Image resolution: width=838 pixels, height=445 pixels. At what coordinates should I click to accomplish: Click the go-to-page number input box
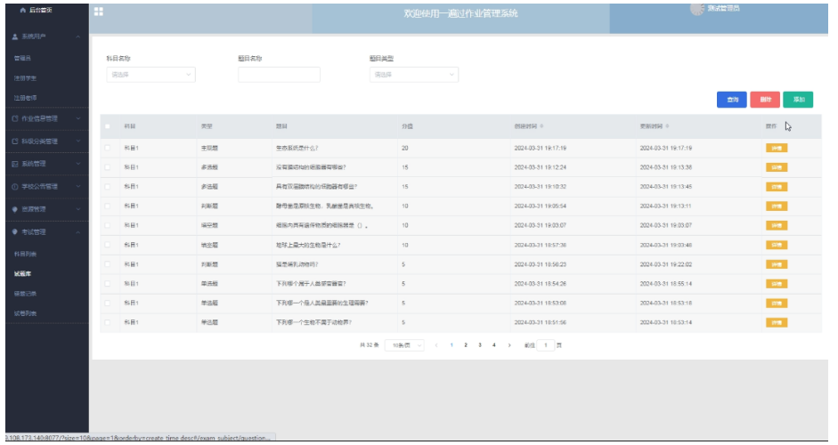(x=546, y=345)
